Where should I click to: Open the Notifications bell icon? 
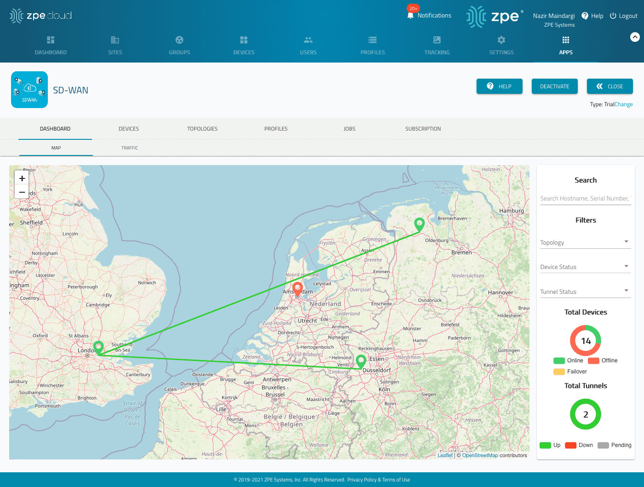tap(410, 15)
